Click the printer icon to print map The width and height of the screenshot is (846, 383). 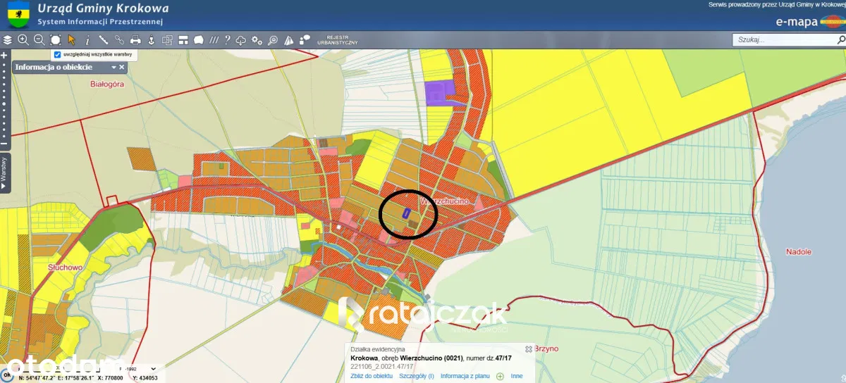pyautogui.click(x=135, y=40)
